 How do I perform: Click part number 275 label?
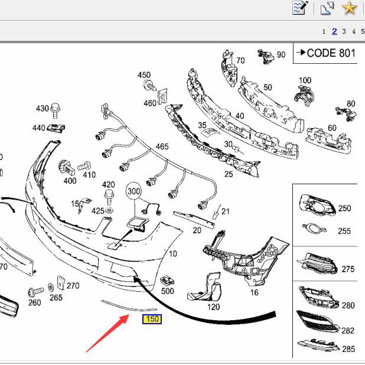click(x=348, y=269)
